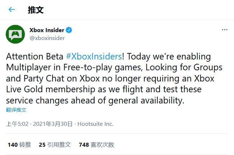The image size is (234, 155).
Task: View the 748 喜欢次数 likes list
Action: point(96,145)
